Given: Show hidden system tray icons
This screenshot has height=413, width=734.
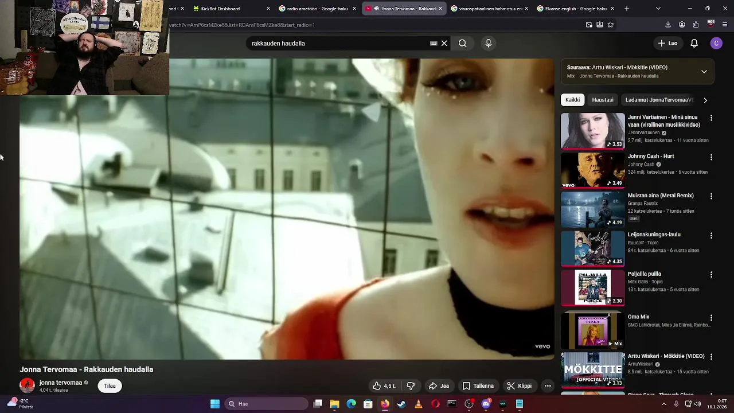Looking at the screenshot, I should (x=664, y=404).
